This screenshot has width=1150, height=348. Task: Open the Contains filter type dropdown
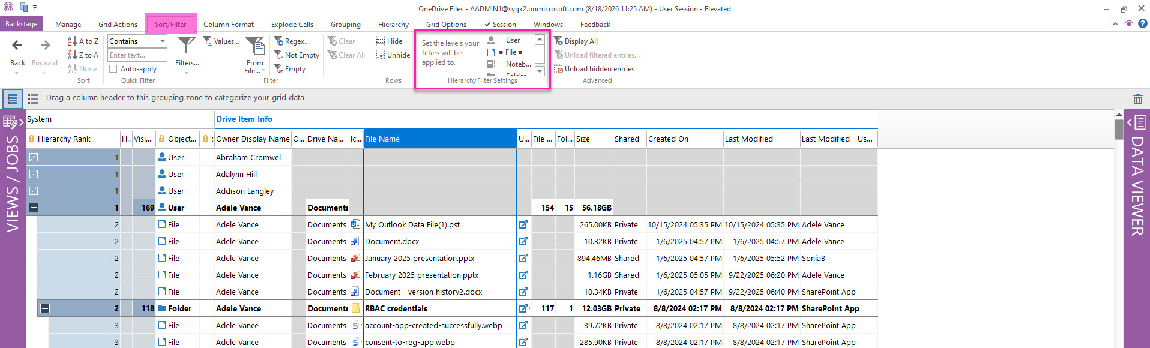(162, 41)
